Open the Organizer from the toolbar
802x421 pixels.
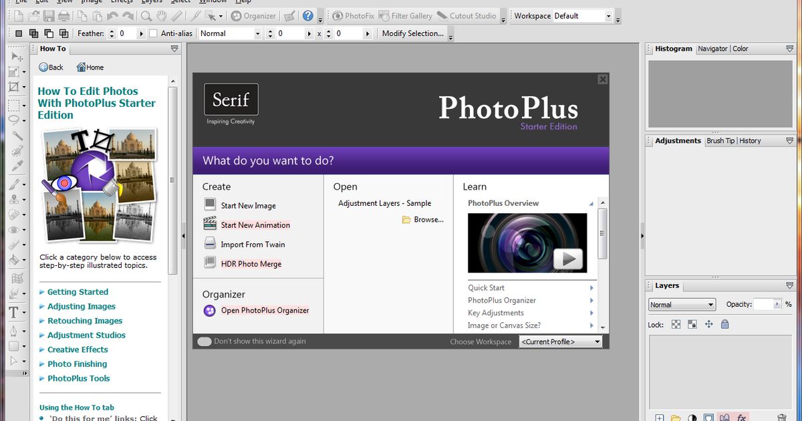pos(253,16)
